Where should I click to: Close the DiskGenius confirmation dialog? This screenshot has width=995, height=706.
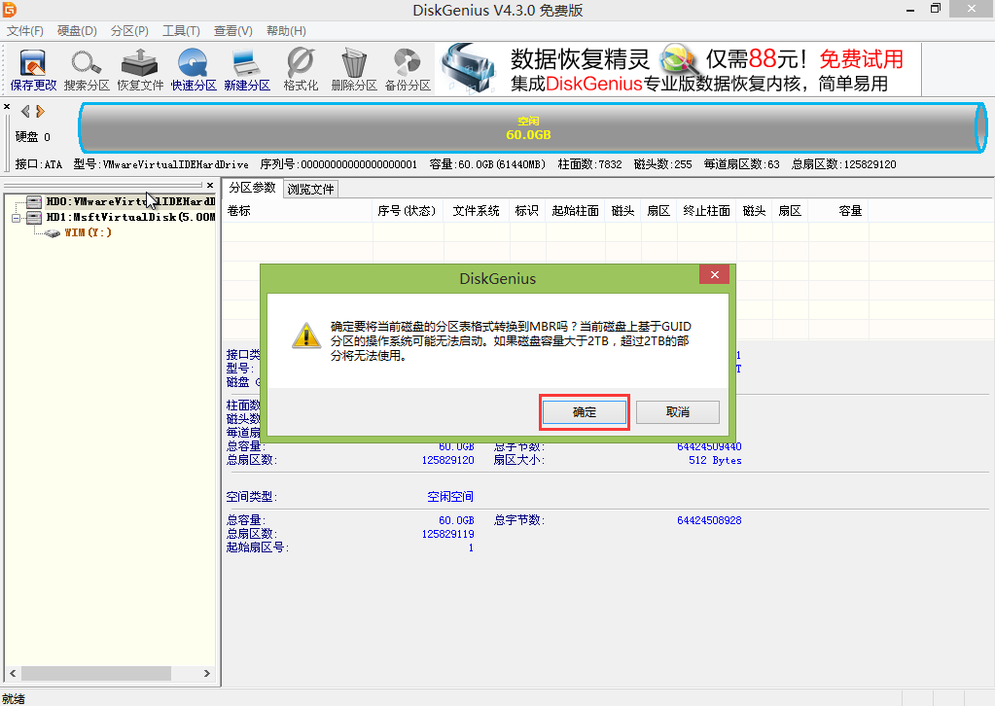715,274
